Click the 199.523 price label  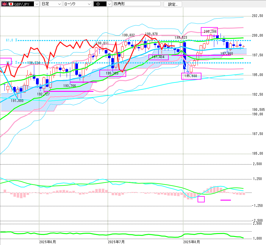[x=181, y=37]
